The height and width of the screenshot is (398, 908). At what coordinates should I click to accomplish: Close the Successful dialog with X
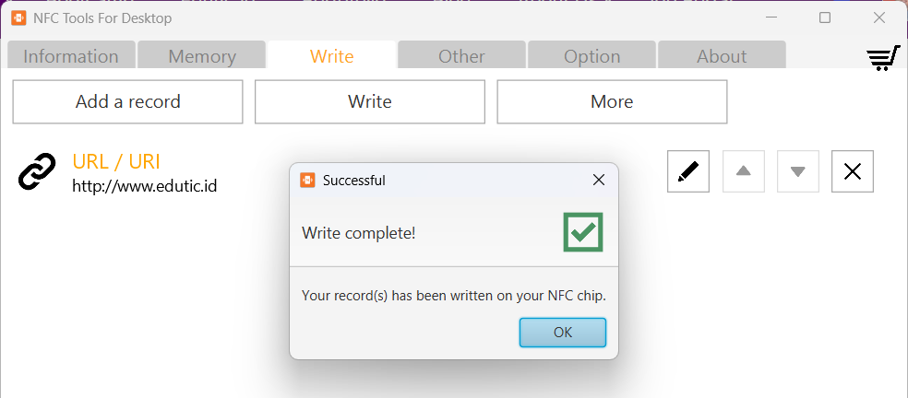coord(599,181)
